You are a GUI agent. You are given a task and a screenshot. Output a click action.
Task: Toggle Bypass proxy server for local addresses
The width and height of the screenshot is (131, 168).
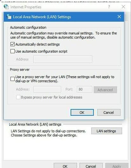click(18, 97)
